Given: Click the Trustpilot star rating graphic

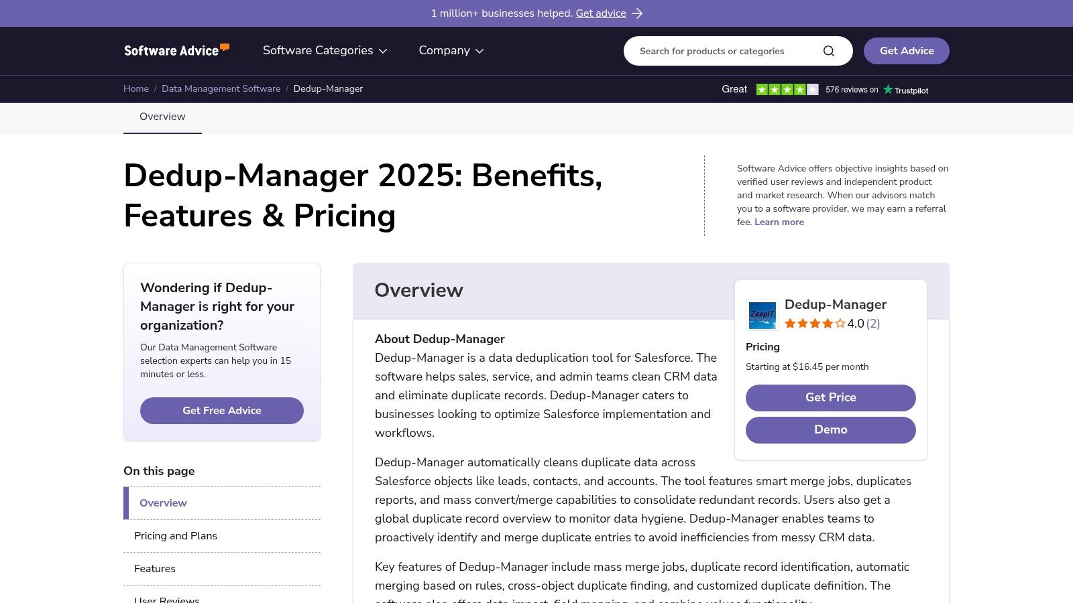Looking at the screenshot, I should [x=787, y=90].
